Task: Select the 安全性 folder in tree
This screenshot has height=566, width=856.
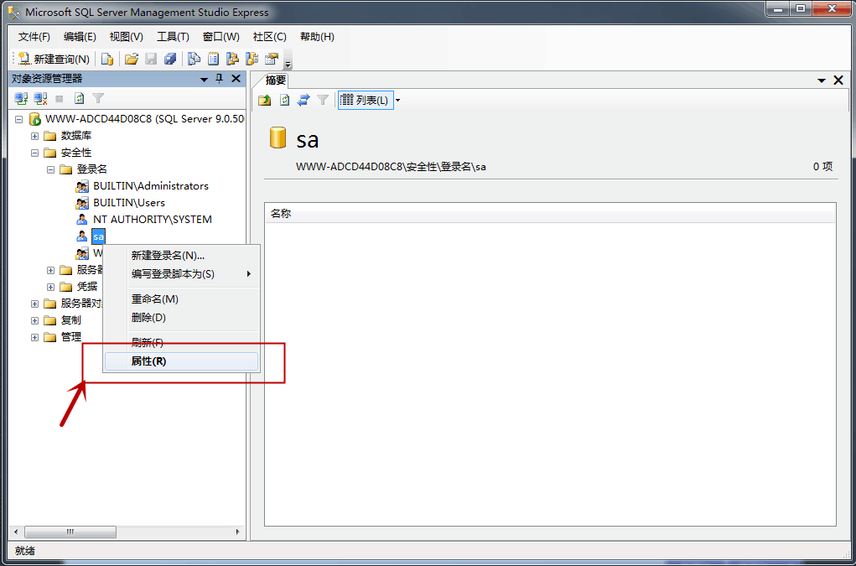Action: coord(76,153)
